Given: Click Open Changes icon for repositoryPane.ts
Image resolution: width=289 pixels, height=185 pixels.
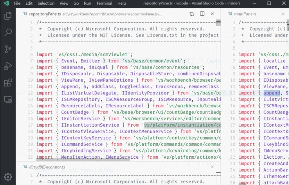Looking at the screenshot, I should (192, 14).
